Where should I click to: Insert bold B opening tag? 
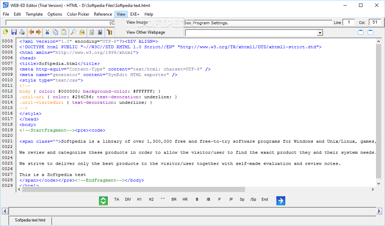click(x=197, y=199)
